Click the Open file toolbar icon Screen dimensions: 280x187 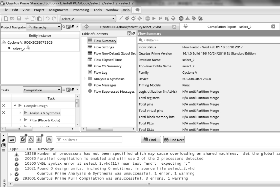coord(12,19)
